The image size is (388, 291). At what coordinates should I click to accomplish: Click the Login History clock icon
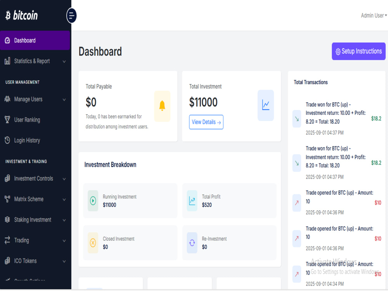pos(7,140)
